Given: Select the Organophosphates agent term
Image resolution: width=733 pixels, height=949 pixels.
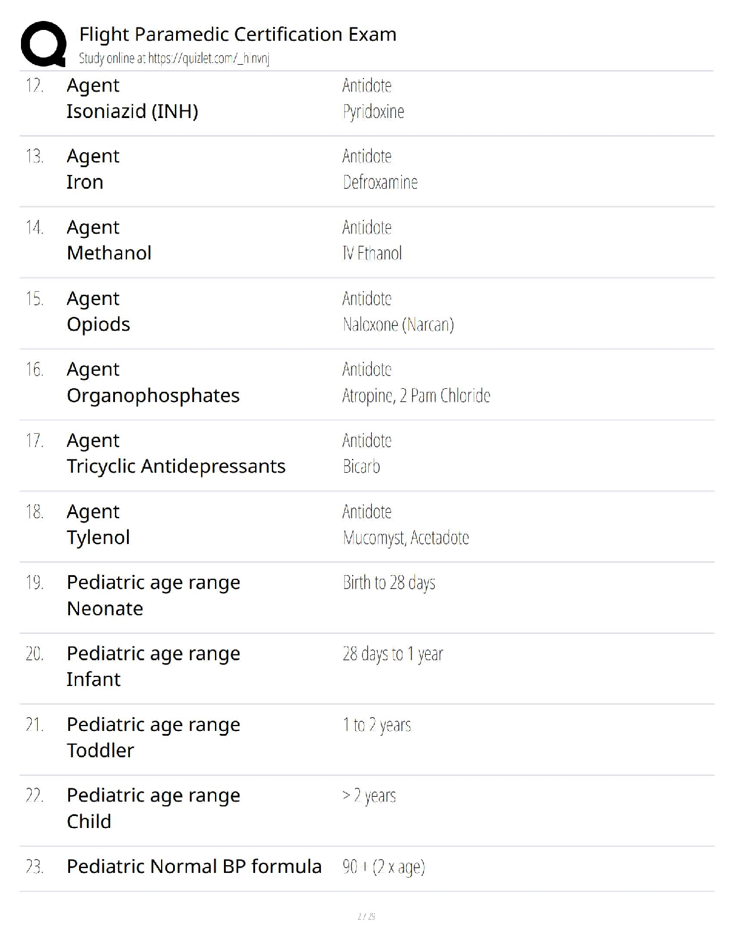Looking at the screenshot, I should coord(153,396).
